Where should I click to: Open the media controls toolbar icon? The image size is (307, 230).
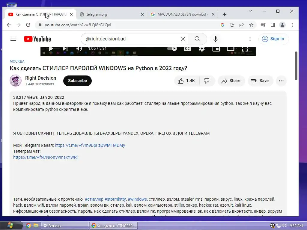coord(263,25)
